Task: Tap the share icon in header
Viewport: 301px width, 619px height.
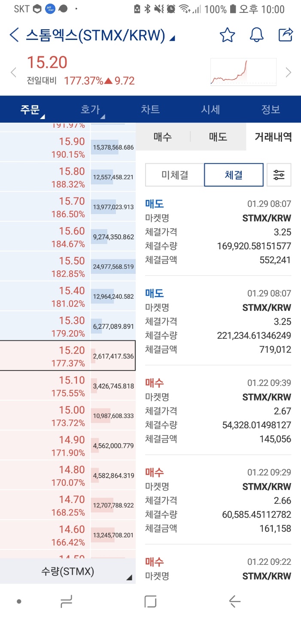Action: (286, 35)
